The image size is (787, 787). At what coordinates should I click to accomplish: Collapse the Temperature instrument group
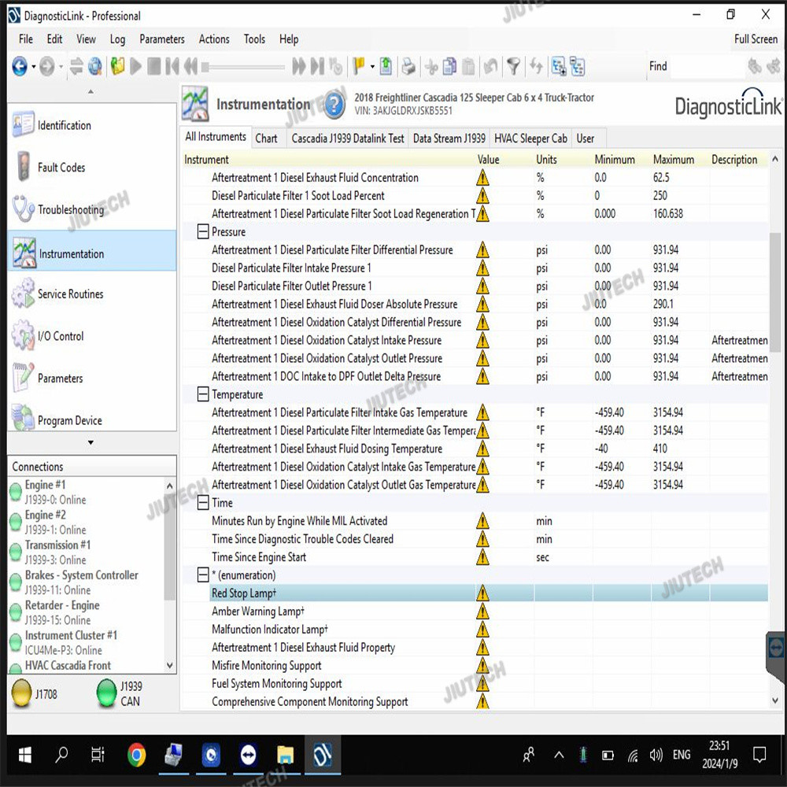pos(203,395)
